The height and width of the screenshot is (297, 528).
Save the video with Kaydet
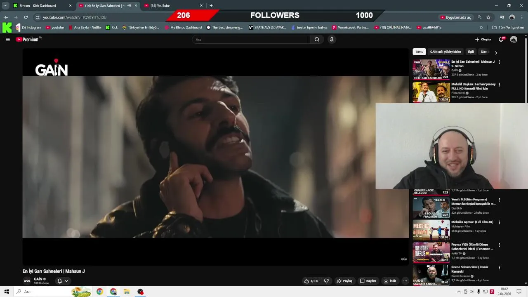tap(368, 281)
